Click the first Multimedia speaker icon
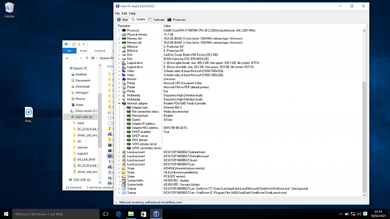The image size is (390, 219). pyautogui.click(x=124, y=95)
